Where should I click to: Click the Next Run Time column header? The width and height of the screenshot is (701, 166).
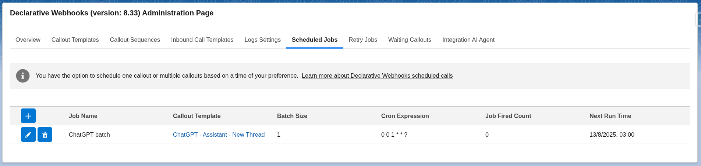pos(610,116)
